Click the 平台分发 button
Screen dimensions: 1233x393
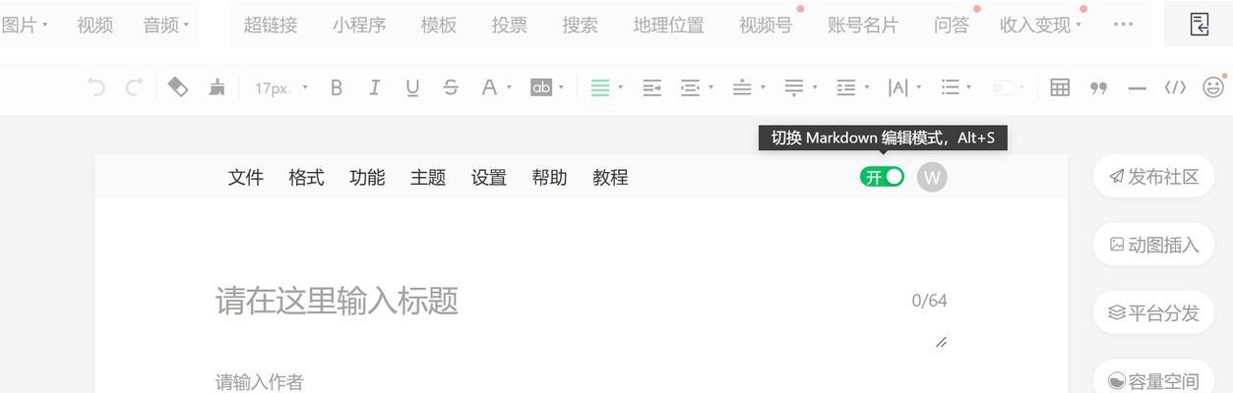(1153, 313)
